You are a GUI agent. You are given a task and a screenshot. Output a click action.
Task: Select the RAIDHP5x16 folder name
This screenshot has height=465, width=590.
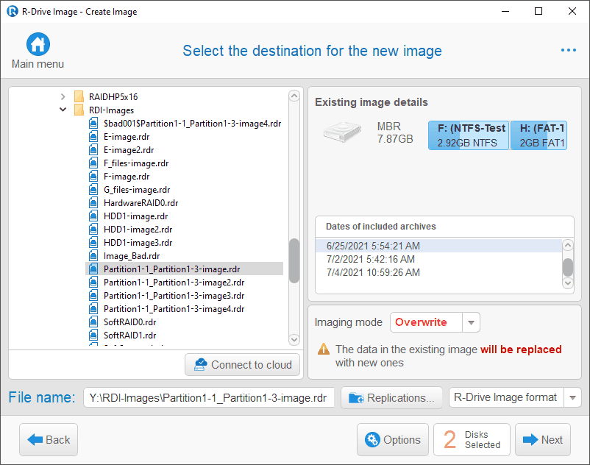[x=113, y=96]
